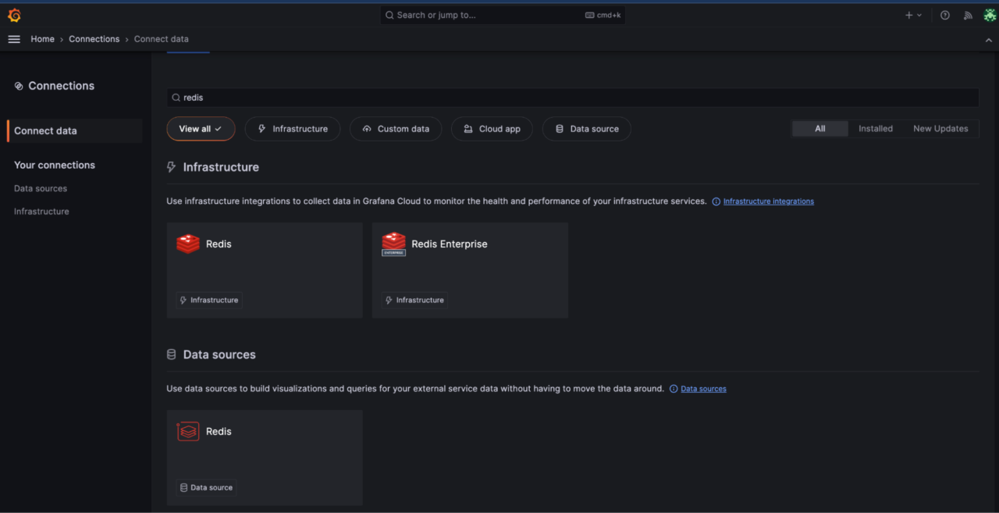Filter by the Cloud app category

(492, 128)
